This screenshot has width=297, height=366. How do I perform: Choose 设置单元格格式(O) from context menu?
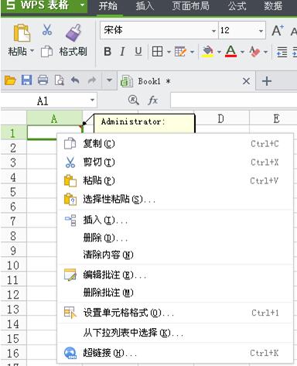(x=176, y=313)
